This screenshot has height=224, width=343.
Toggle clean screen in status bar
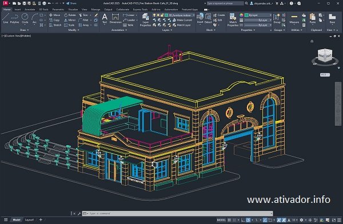[x=334, y=220]
